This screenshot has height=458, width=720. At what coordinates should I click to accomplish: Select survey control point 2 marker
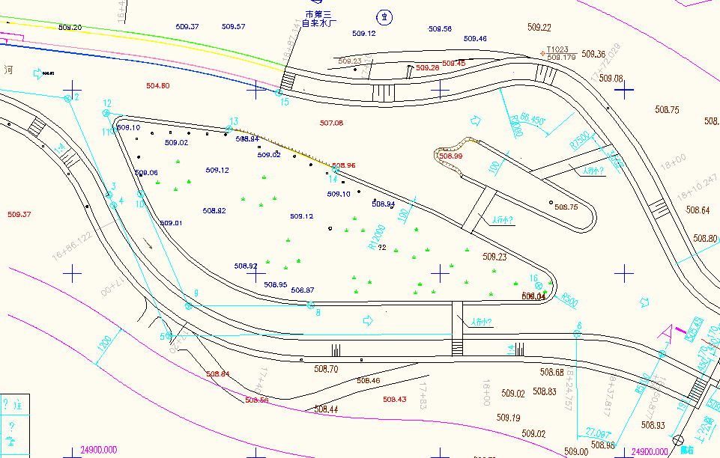coord(67,98)
